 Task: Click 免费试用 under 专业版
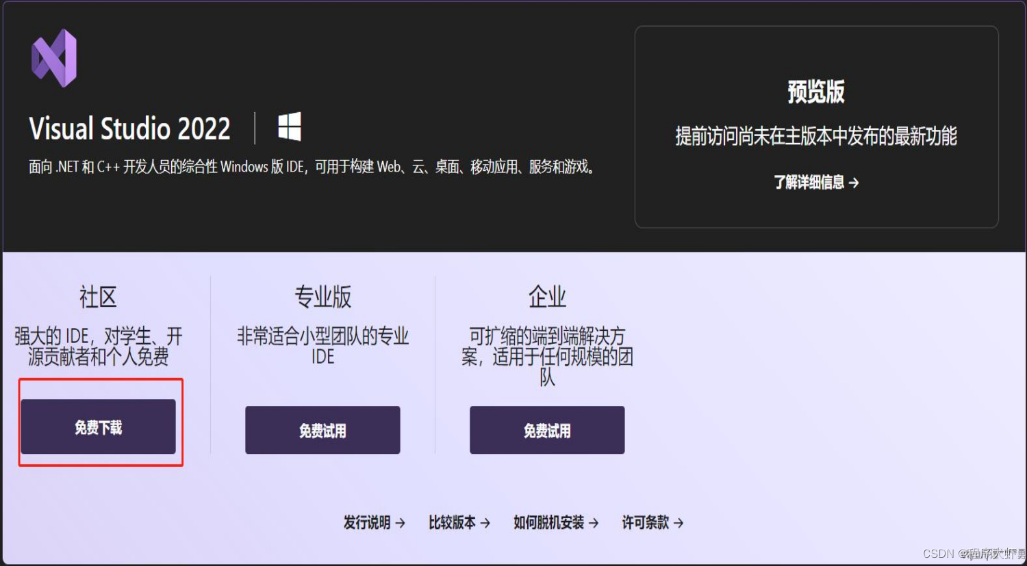pyautogui.click(x=322, y=430)
